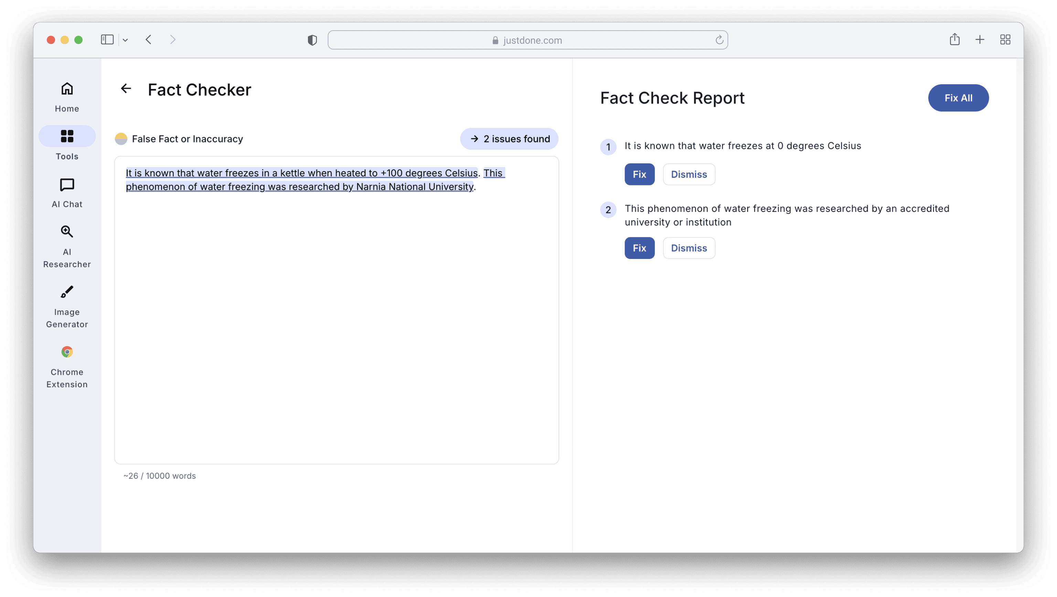Select the Tools grid icon
The height and width of the screenshot is (597, 1057).
coord(67,136)
